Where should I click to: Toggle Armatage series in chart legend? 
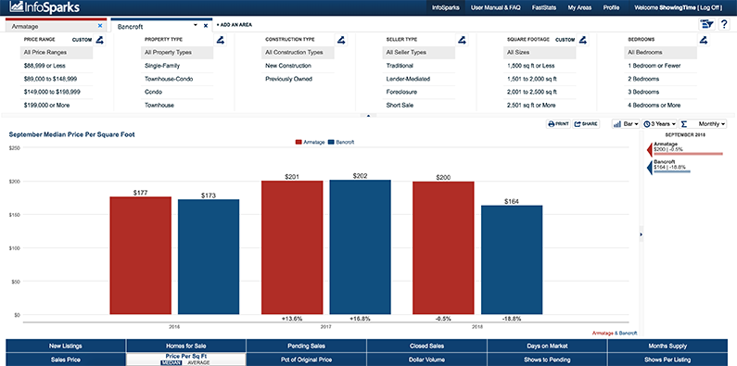point(311,142)
